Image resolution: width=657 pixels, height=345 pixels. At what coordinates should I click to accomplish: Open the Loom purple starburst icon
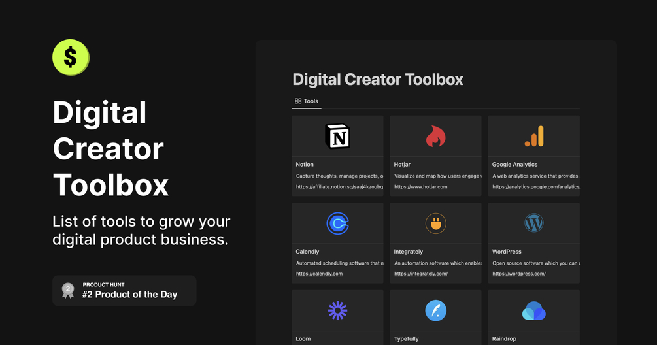[338, 310]
